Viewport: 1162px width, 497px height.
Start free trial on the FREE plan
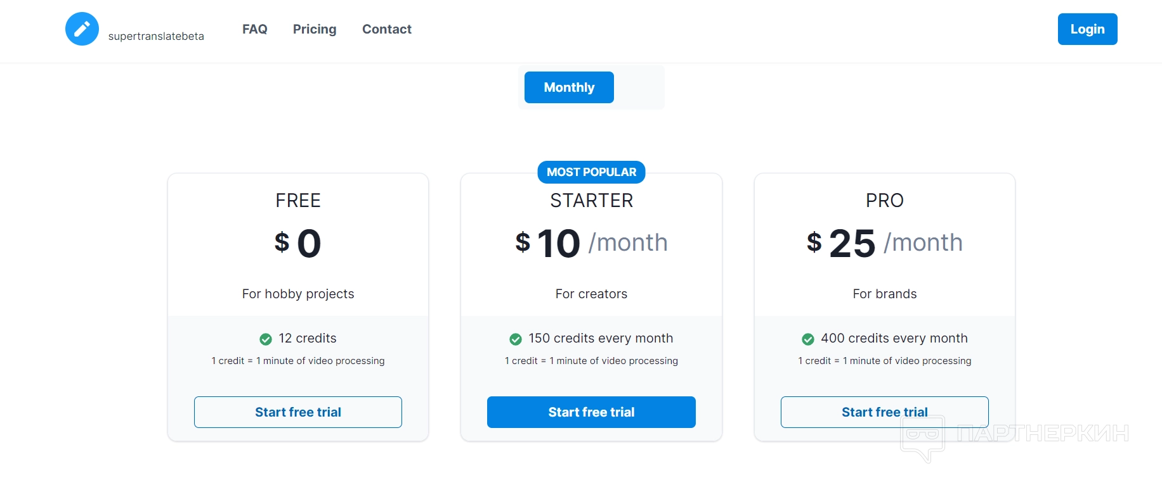298,412
